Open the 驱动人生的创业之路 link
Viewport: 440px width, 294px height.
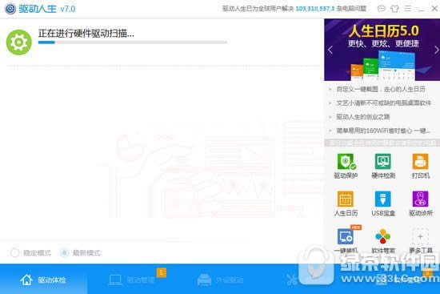[363, 117]
